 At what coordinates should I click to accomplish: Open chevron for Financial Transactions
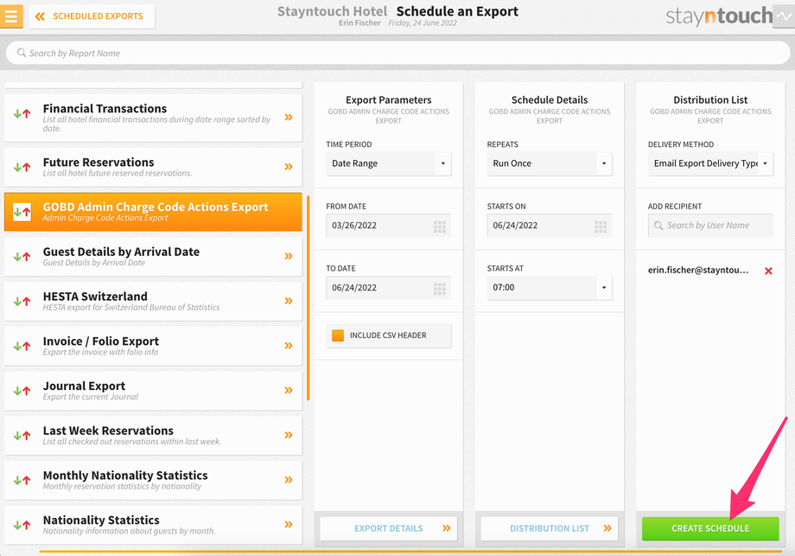click(289, 118)
